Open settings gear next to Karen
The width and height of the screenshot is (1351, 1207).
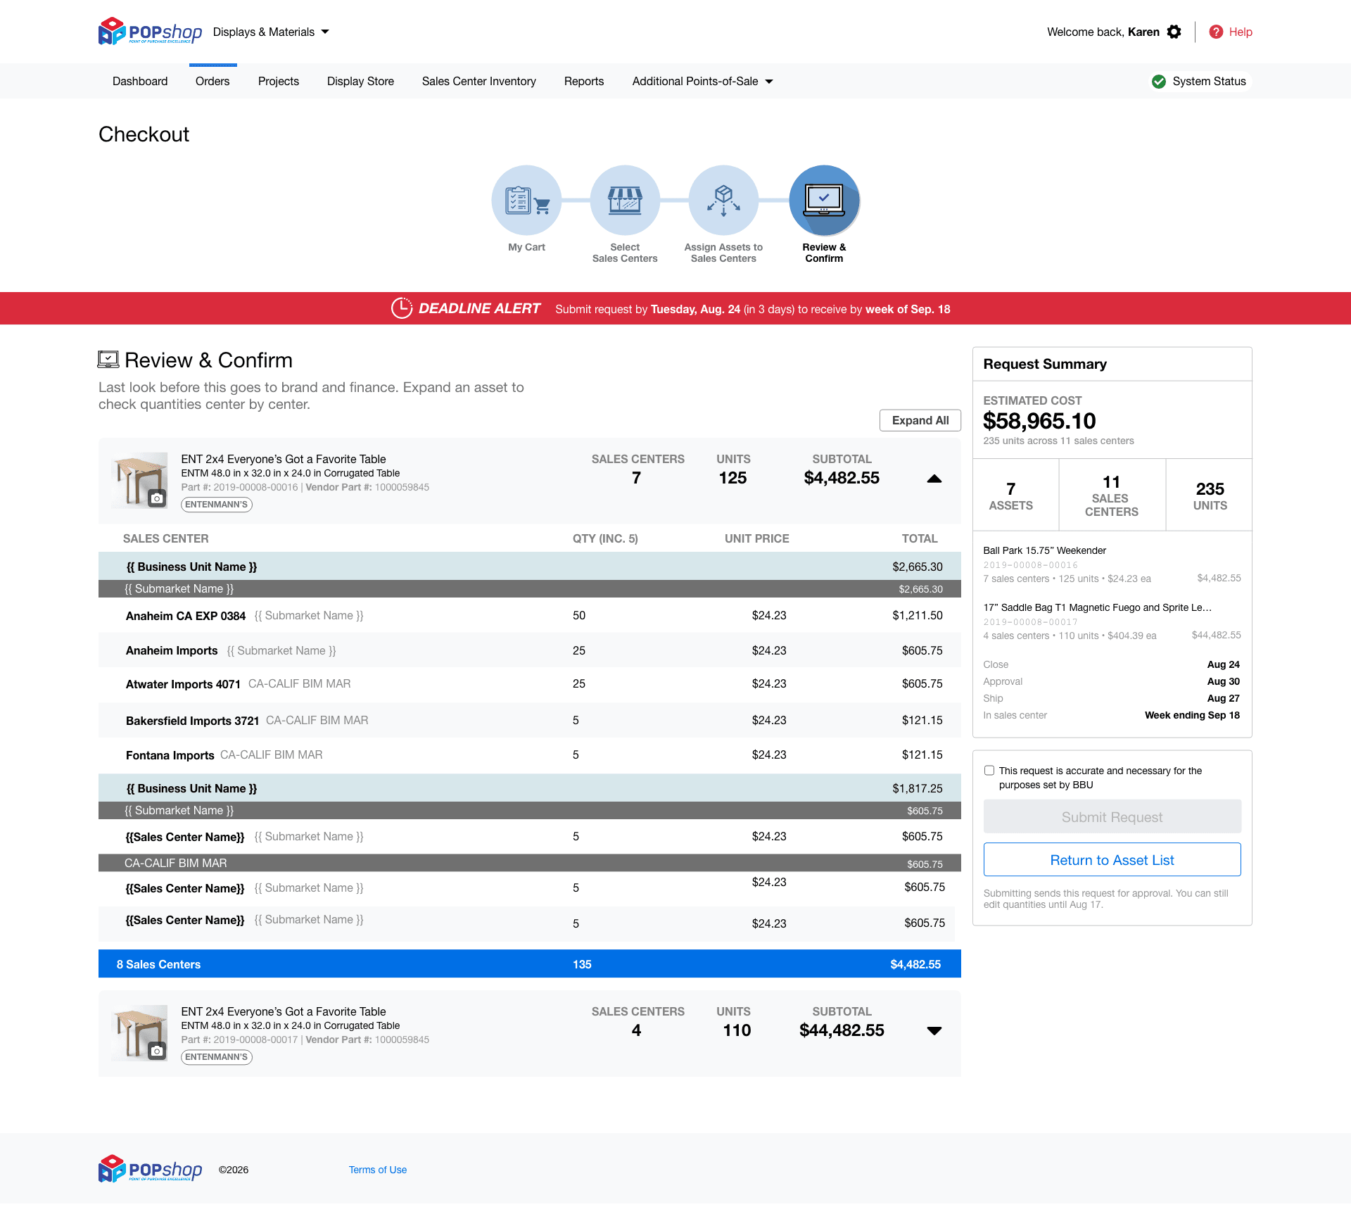pyautogui.click(x=1174, y=32)
